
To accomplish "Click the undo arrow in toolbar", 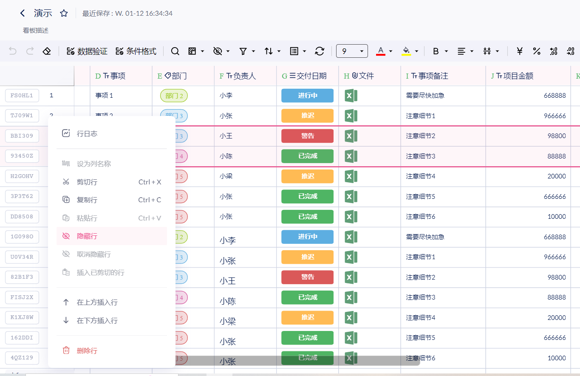I will coord(13,51).
